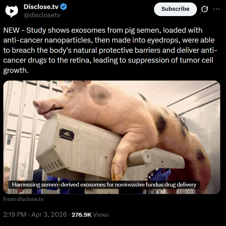Click the 276.9K view count
Image resolution: width=226 pixels, height=226 pixels.
[x=82, y=215]
